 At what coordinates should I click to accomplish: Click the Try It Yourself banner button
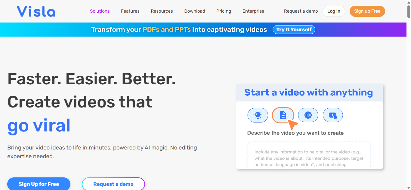[x=294, y=29]
